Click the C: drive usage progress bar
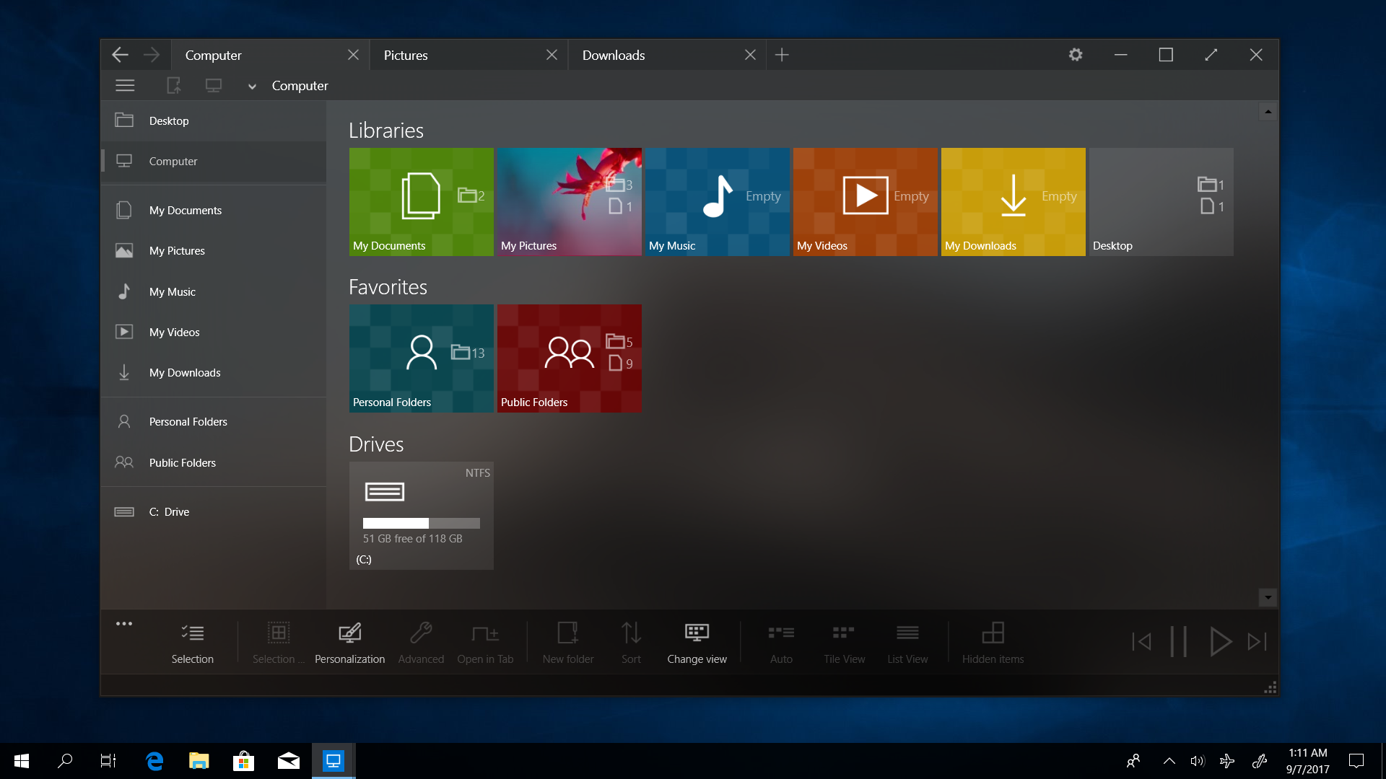The height and width of the screenshot is (779, 1386). [422, 523]
